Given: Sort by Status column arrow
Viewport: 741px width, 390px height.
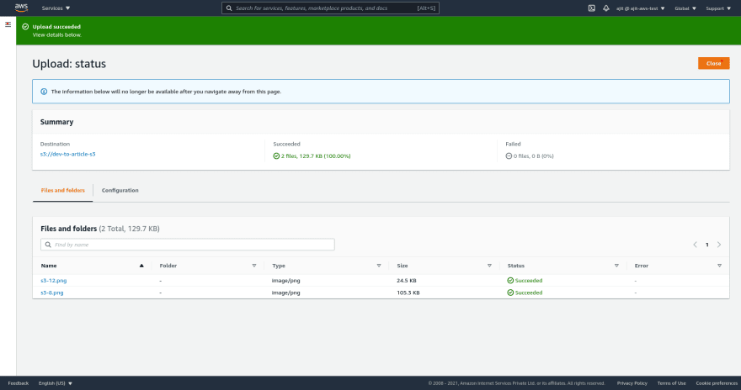Looking at the screenshot, I should pyautogui.click(x=616, y=266).
